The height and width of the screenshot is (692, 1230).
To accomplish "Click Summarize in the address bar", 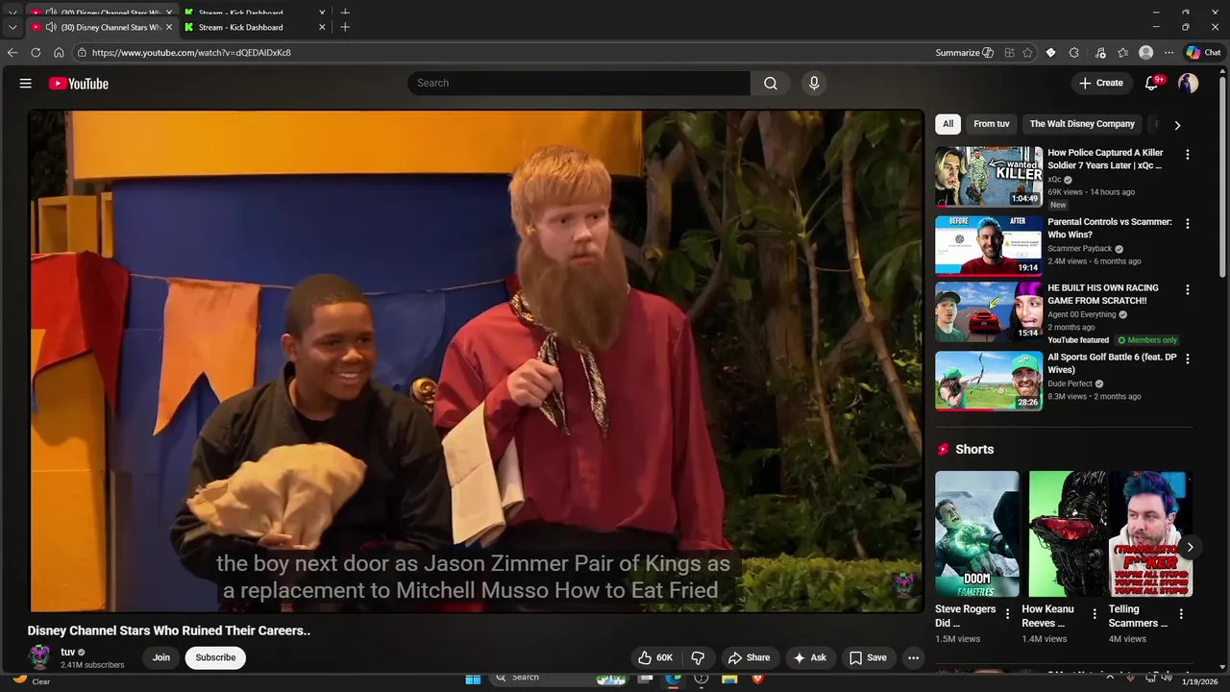I will tap(964, 53).
